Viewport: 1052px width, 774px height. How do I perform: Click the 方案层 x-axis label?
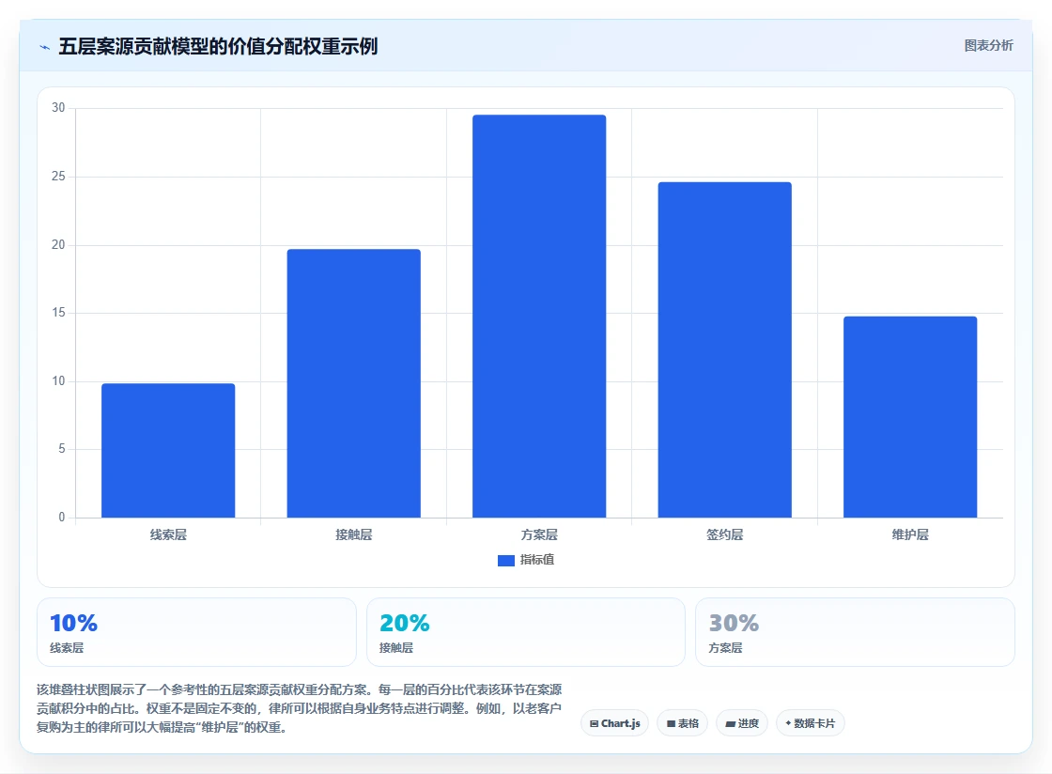click(539, 534)
